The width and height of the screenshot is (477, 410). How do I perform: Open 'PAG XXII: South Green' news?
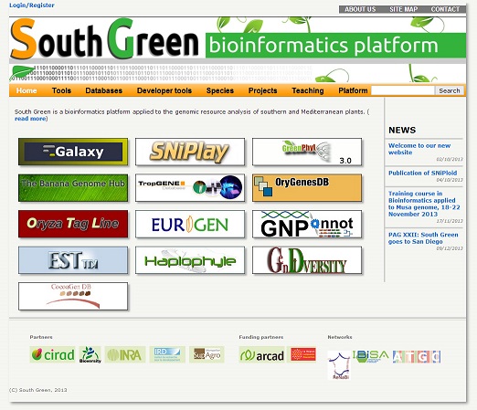point(423,238)
